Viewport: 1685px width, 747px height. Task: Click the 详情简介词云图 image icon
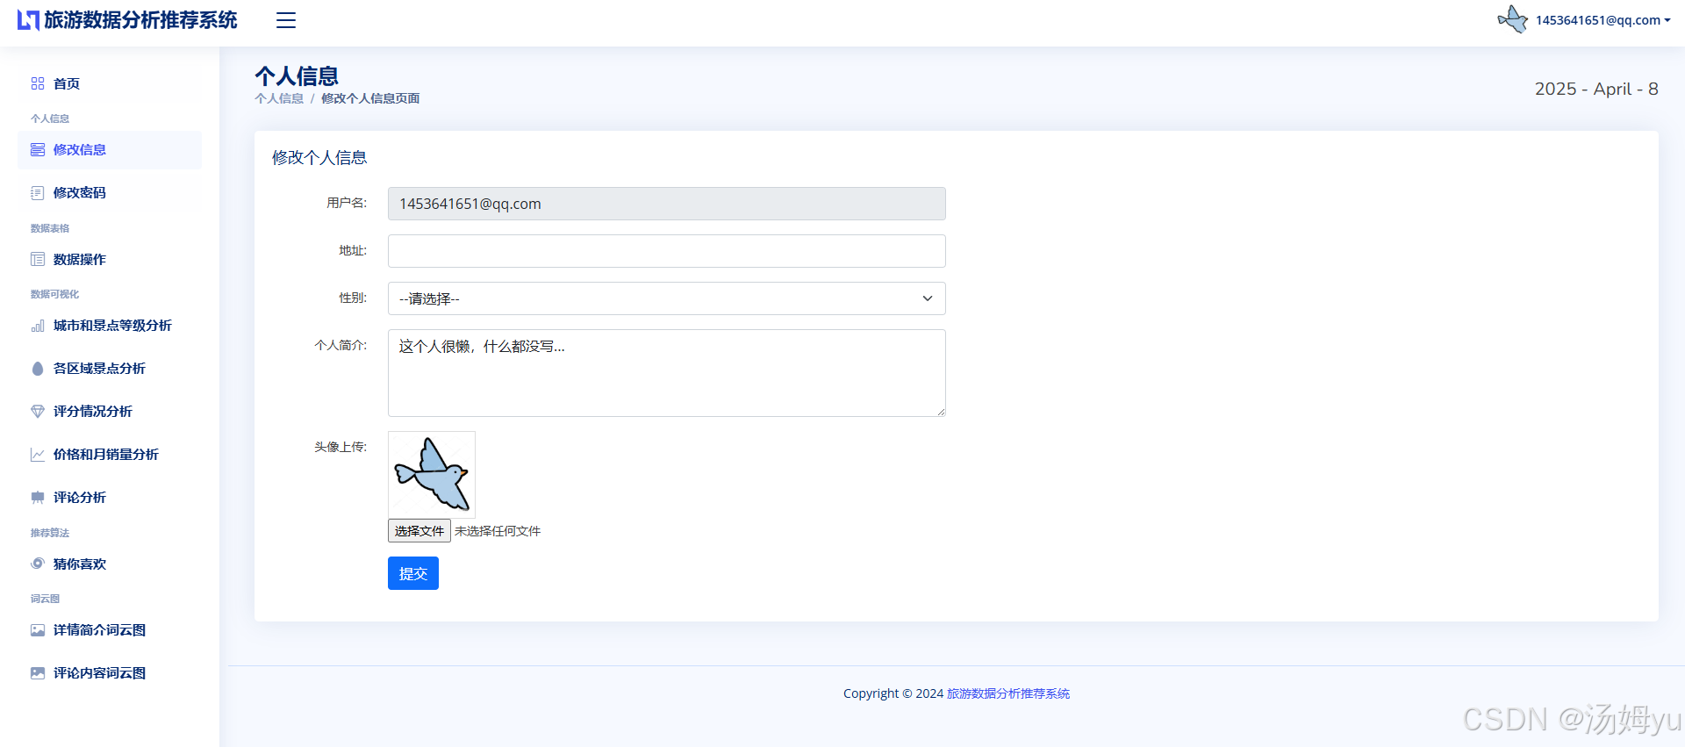tap(38, 630)
